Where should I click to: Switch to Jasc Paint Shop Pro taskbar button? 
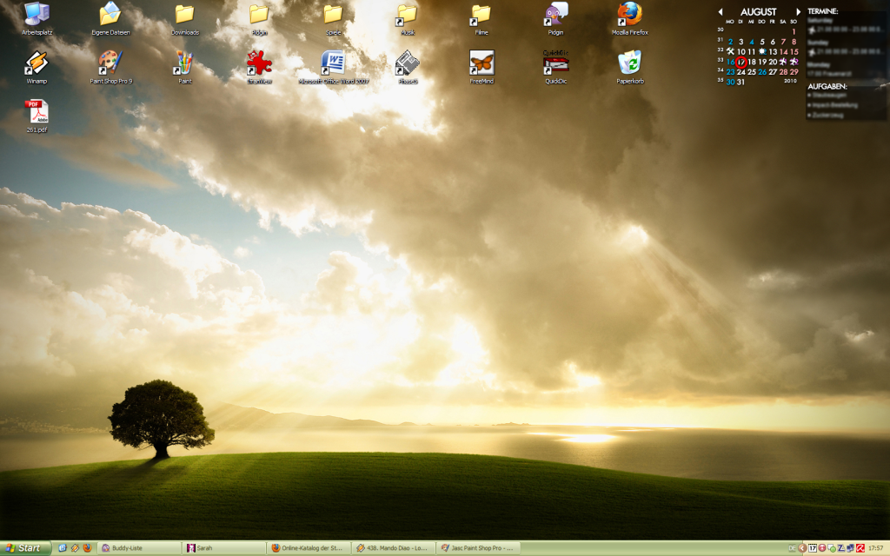point(479,548)
